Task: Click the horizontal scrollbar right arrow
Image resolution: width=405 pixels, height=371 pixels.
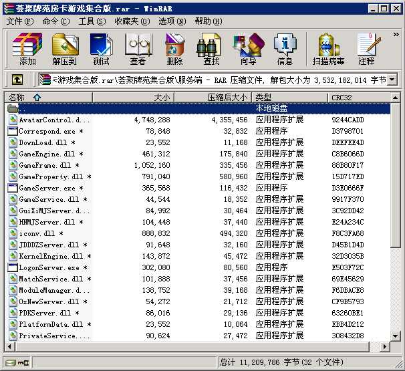Action: (385, 346)
